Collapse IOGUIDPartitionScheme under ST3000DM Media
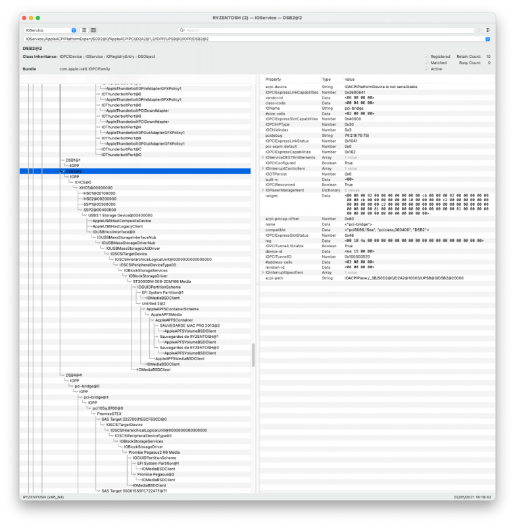Image resolution: width=515 pixels, height=526 pixels. click(x=134, y=287)
